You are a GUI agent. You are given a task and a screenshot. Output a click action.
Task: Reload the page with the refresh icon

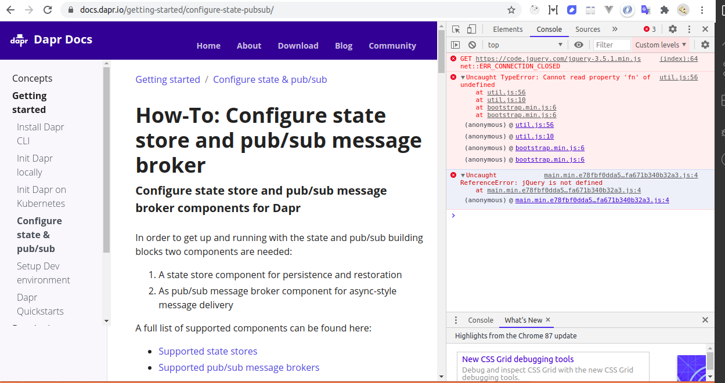point(48,10)
